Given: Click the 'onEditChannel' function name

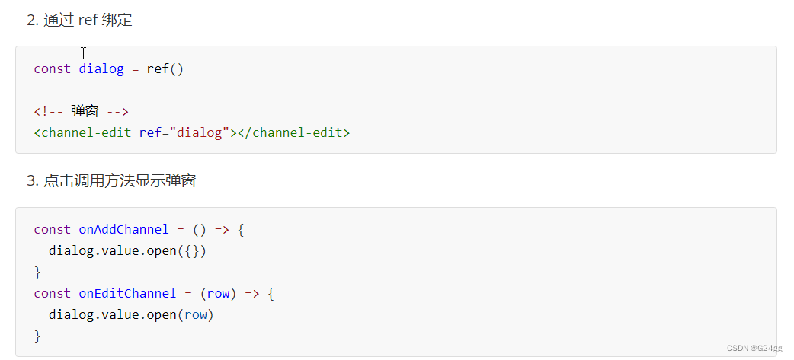Looking at the screenshot, I should pyautogui.click(x=127, y=293).
